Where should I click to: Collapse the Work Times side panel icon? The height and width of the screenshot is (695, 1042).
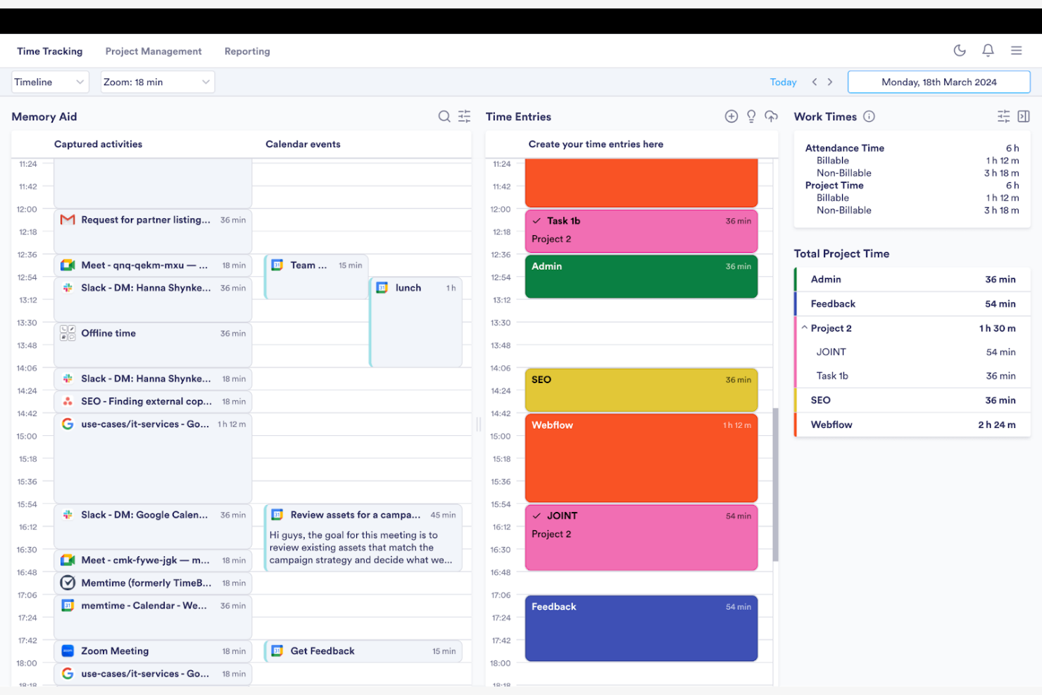pyautogui.click(x=1023, y=116)
